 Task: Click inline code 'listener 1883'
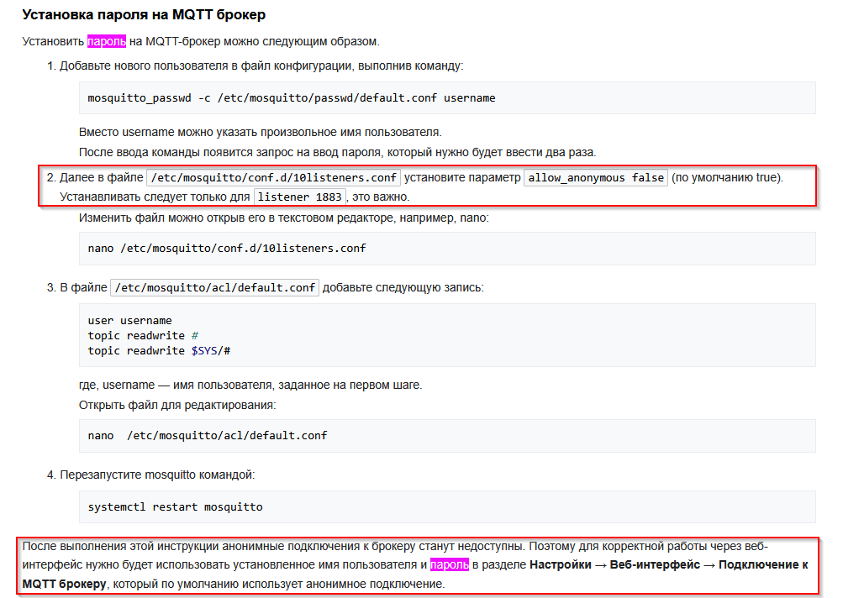[299, 197]
